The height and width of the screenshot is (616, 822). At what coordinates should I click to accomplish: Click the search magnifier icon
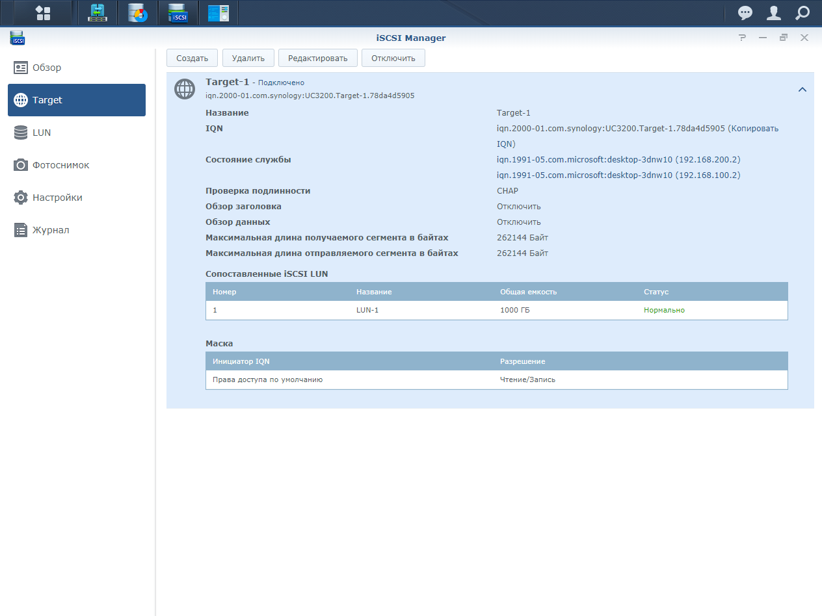(x=802, y=13)
